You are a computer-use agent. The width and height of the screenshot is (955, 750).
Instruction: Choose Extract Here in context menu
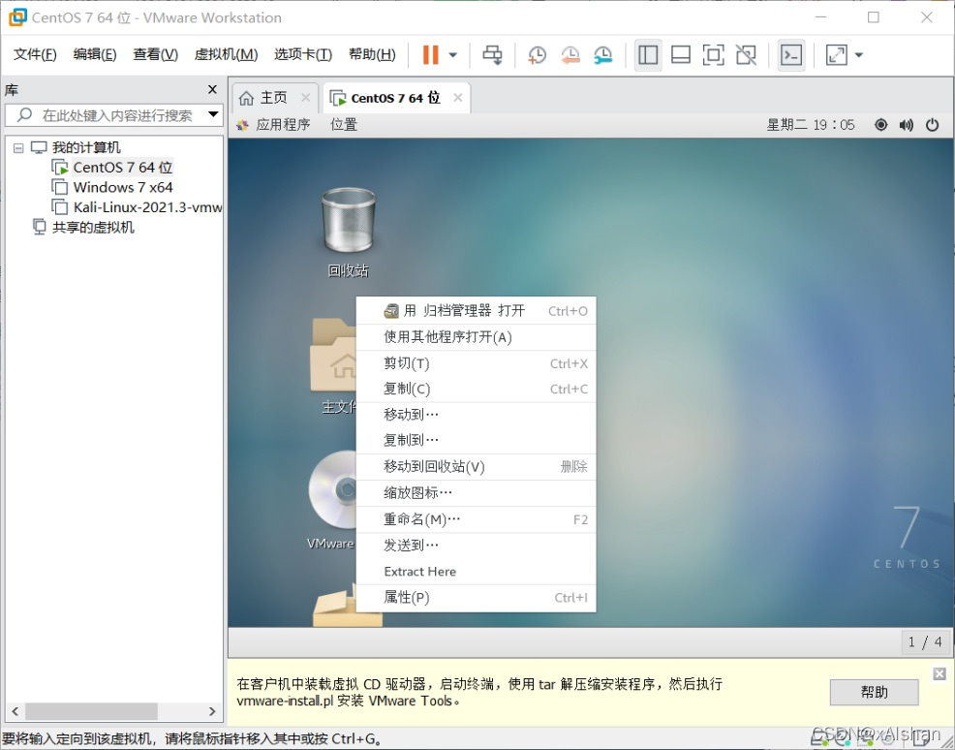click(476, 572)
